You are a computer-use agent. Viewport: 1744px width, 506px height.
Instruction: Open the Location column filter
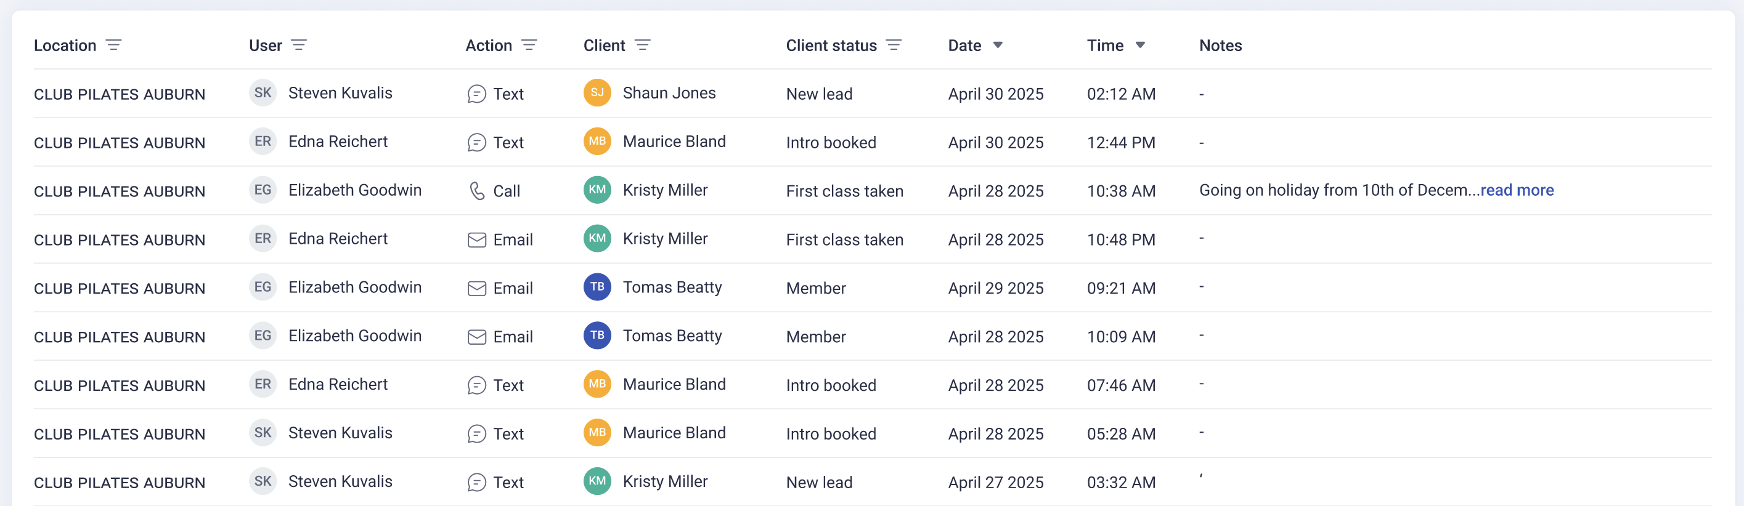tap(114, 46)
